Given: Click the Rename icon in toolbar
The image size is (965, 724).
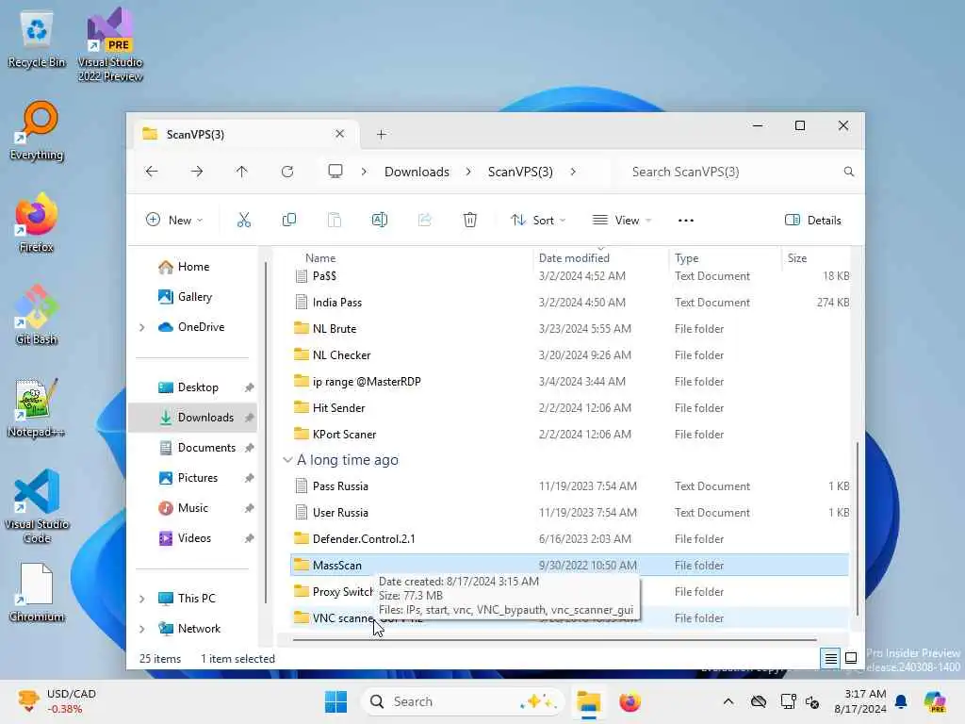Looking at the screenshot, I should [380, 220].
